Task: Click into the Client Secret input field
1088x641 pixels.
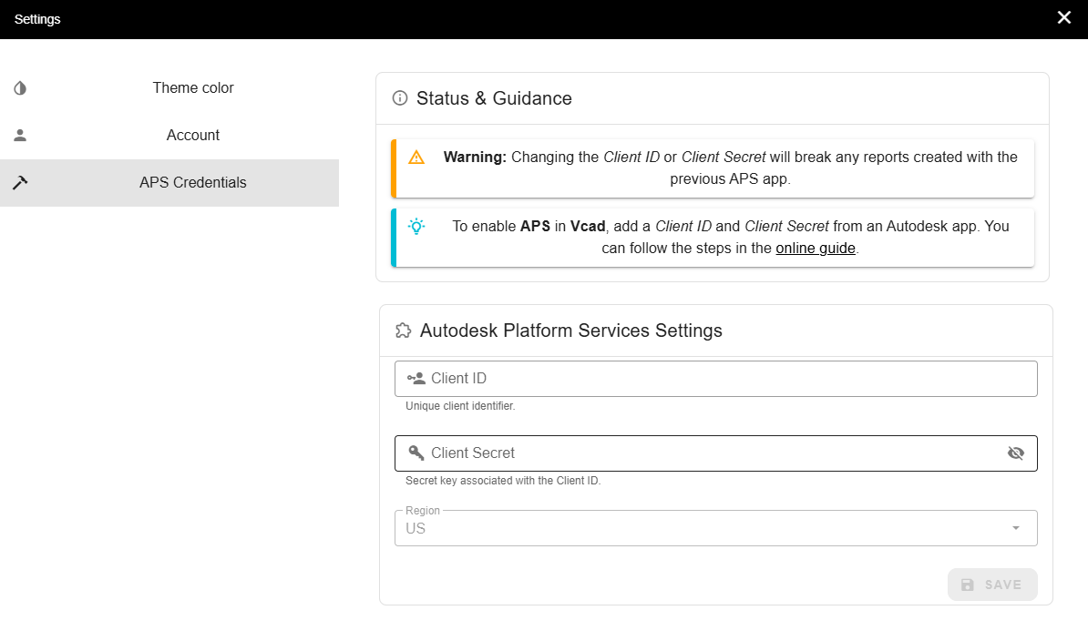Action: [711, 453]
